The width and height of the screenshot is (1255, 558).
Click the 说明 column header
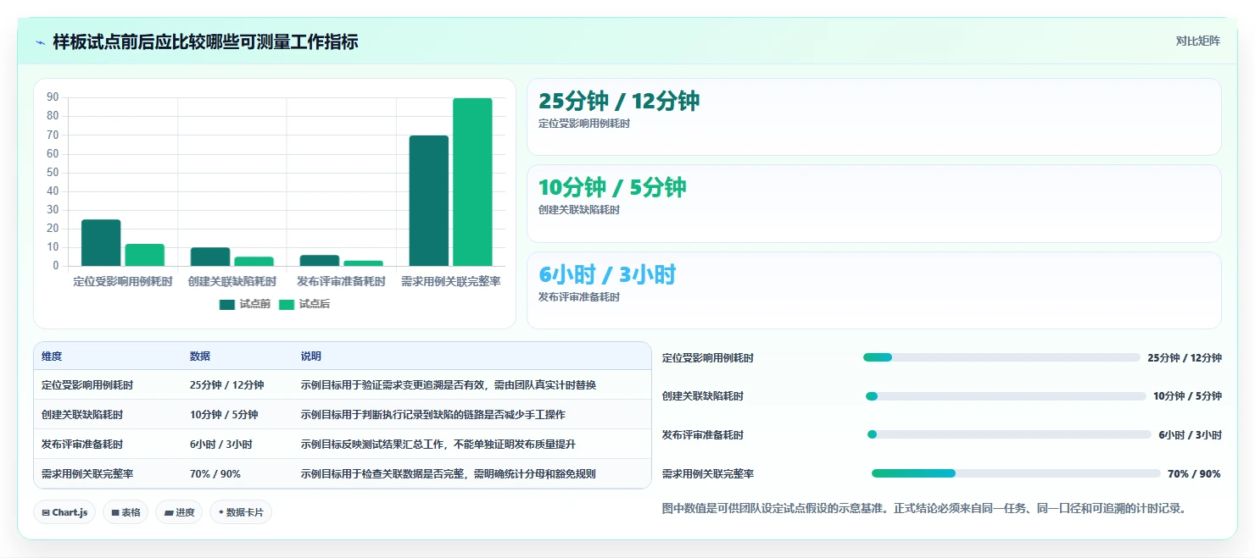pyautogui.click(x=311, y=356)
